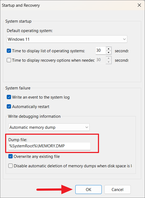Click the Automatically restart label text

tap(31, 107)
